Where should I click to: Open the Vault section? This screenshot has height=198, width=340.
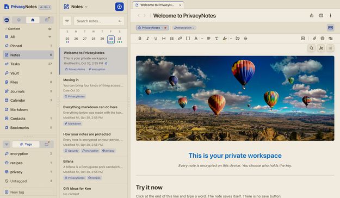(28, 73)
